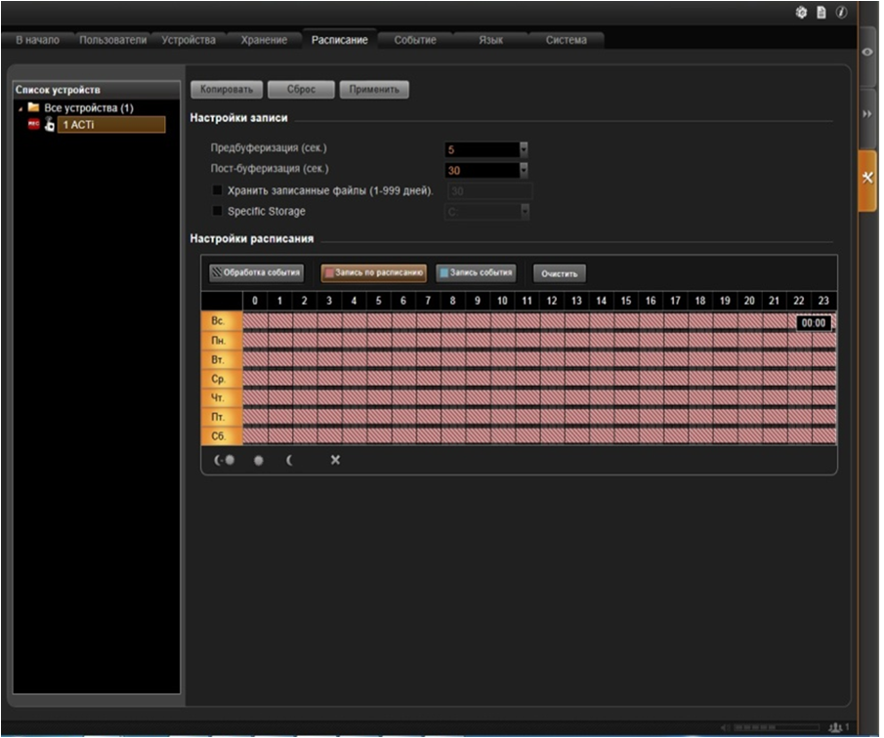Click the hour 23 column header
Image resolution: width=884 pixels, height=738 pixels.
click(x=823, y=301)
